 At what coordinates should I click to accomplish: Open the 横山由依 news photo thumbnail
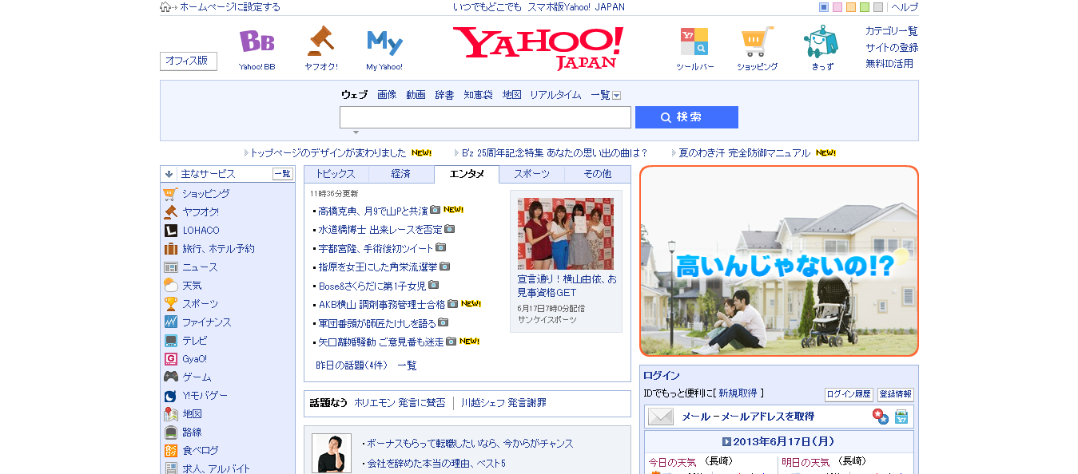point(566,233)
